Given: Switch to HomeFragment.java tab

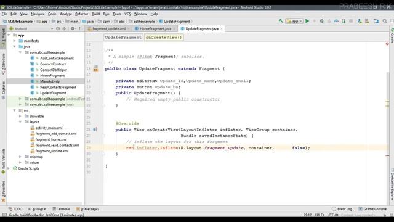Looking at the screenshot, I should [x=155, y=29].
